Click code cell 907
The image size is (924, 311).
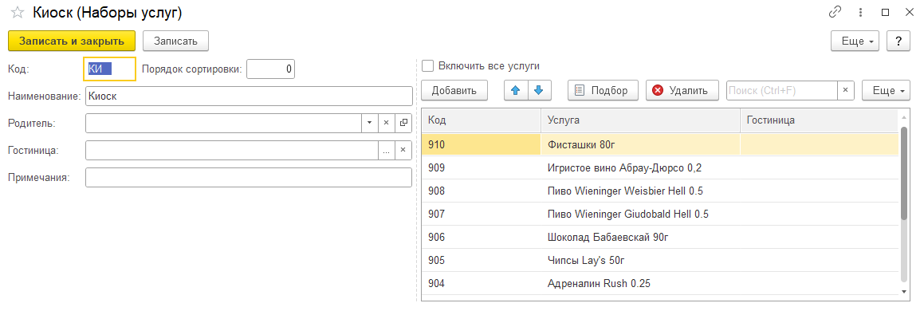[x=482, y=214]
